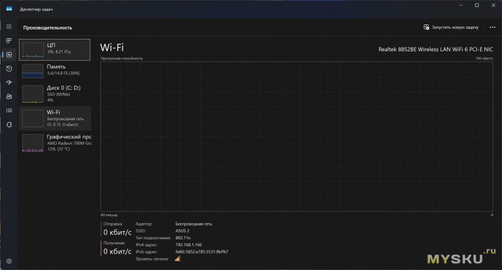Viewport: 502px width, 270px height.
Task: Open the hamburger navigation menu
Action: [9, 26]
